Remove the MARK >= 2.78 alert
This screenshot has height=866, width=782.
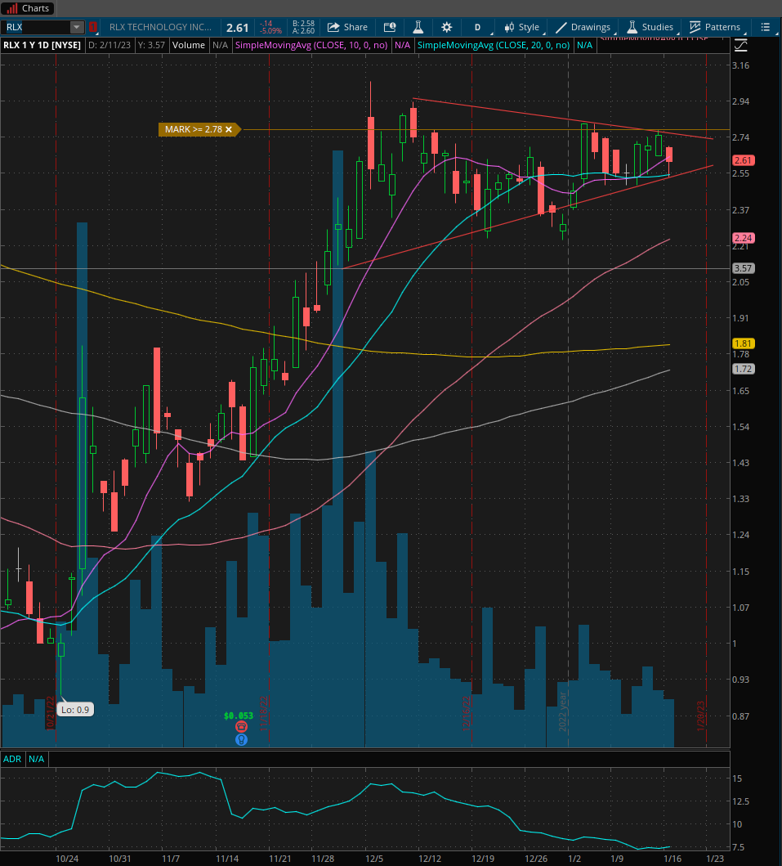[229, 129]
